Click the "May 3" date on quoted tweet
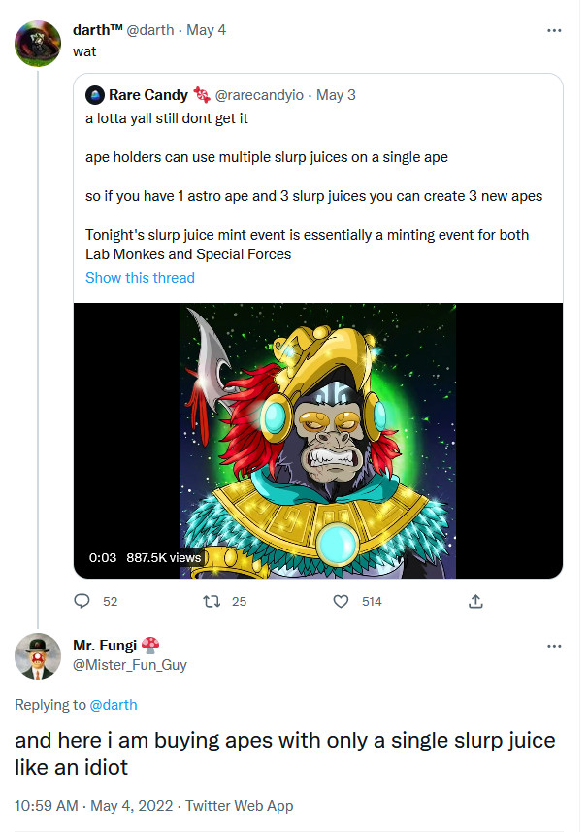This screenshot has height=832, width=588. coord(336,95)
